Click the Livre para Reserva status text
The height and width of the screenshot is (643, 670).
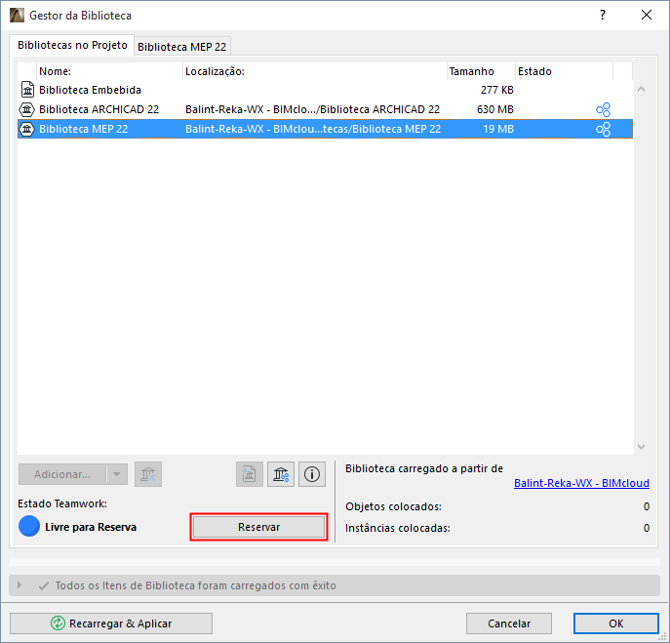click(x=91, y=527)
